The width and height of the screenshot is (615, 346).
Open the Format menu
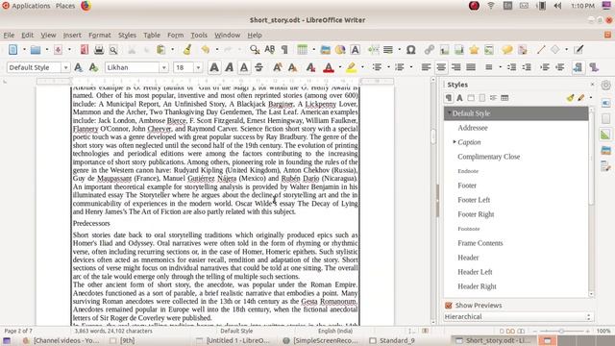pos(100,35)
